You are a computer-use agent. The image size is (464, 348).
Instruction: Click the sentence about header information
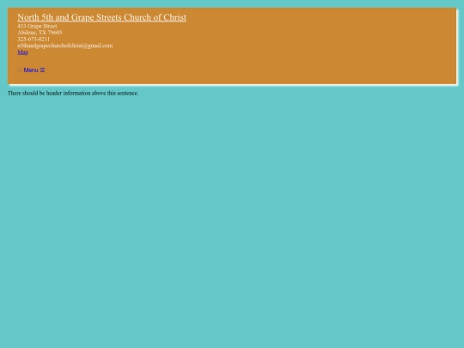[73, 93]
